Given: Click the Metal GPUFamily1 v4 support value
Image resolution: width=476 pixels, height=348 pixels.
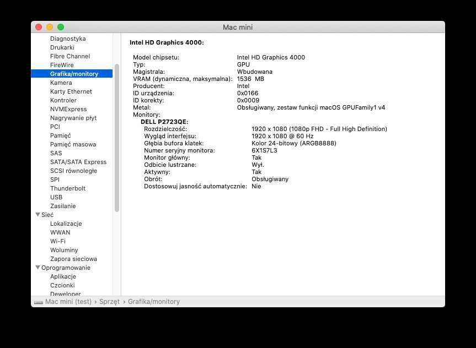Looking at the screenshot, I should coord(311,107).
